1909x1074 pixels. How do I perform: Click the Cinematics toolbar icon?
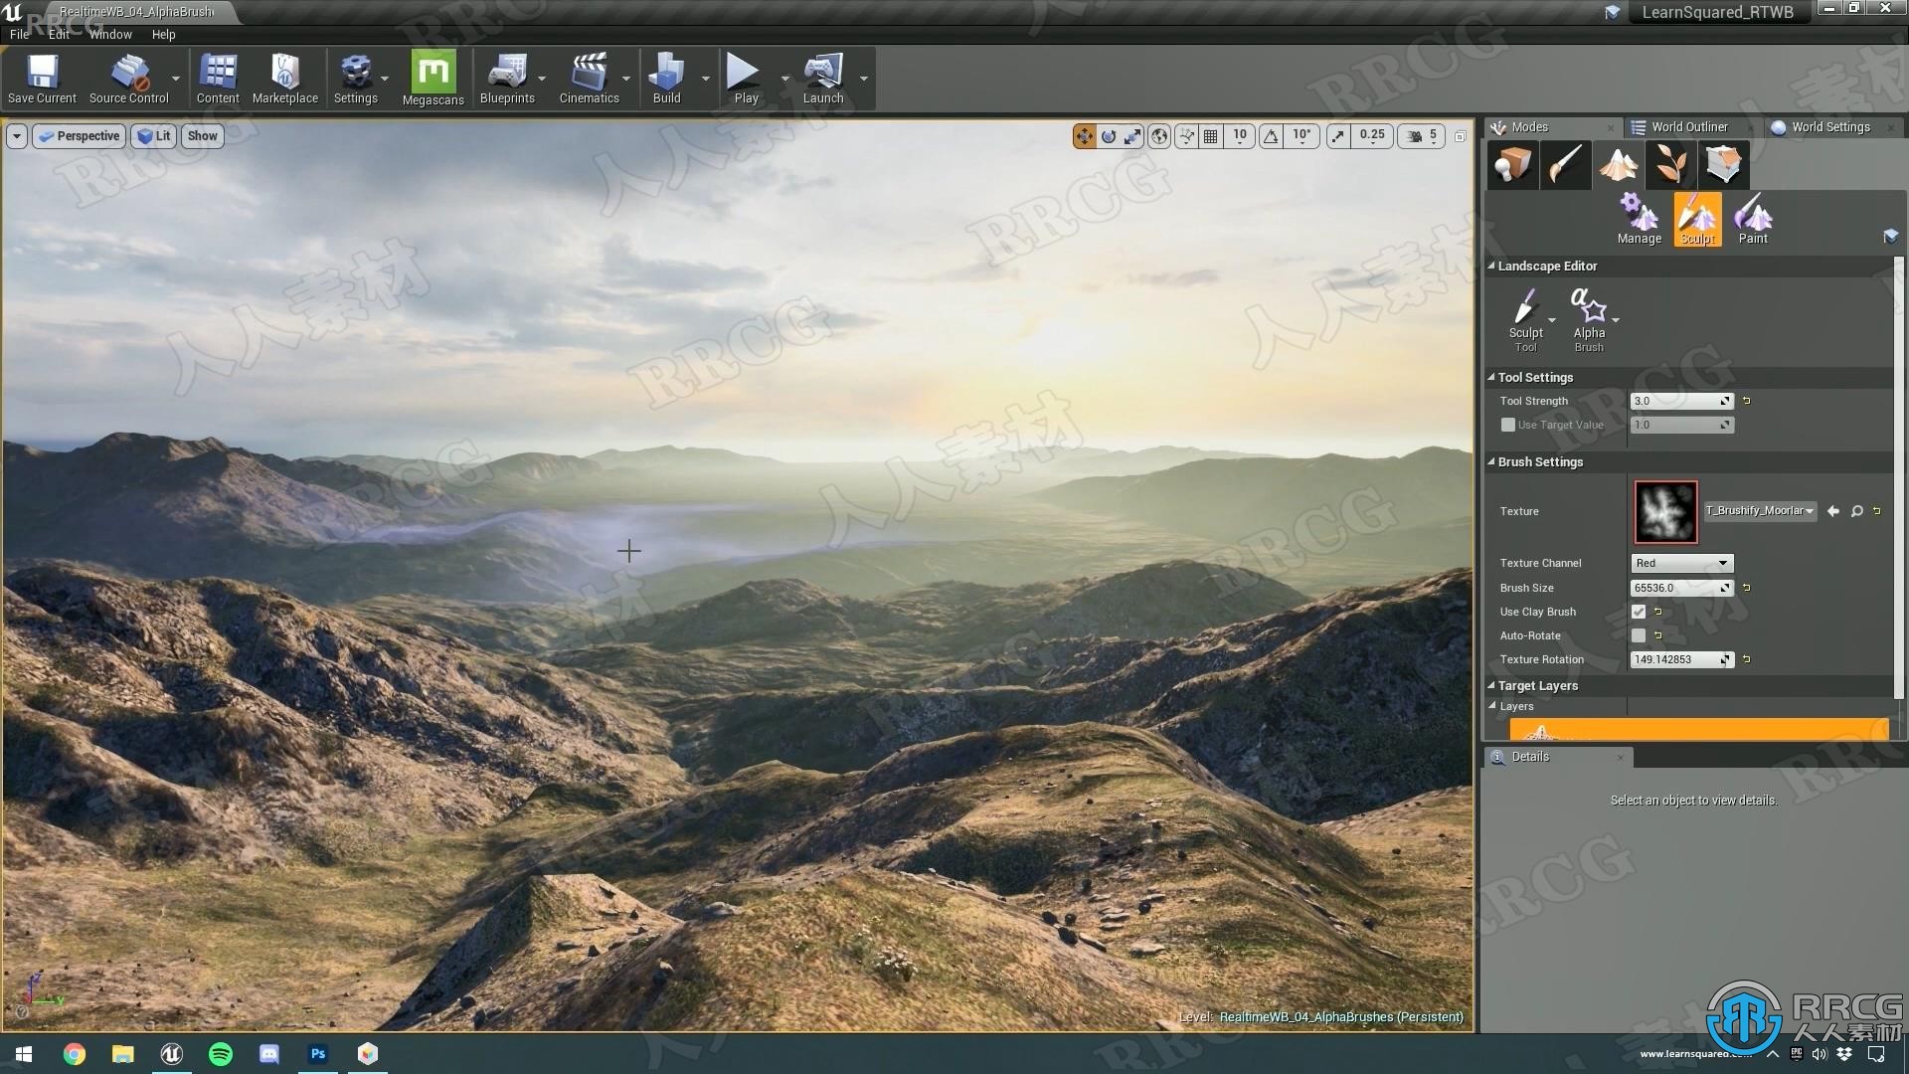tap(589, 73)
